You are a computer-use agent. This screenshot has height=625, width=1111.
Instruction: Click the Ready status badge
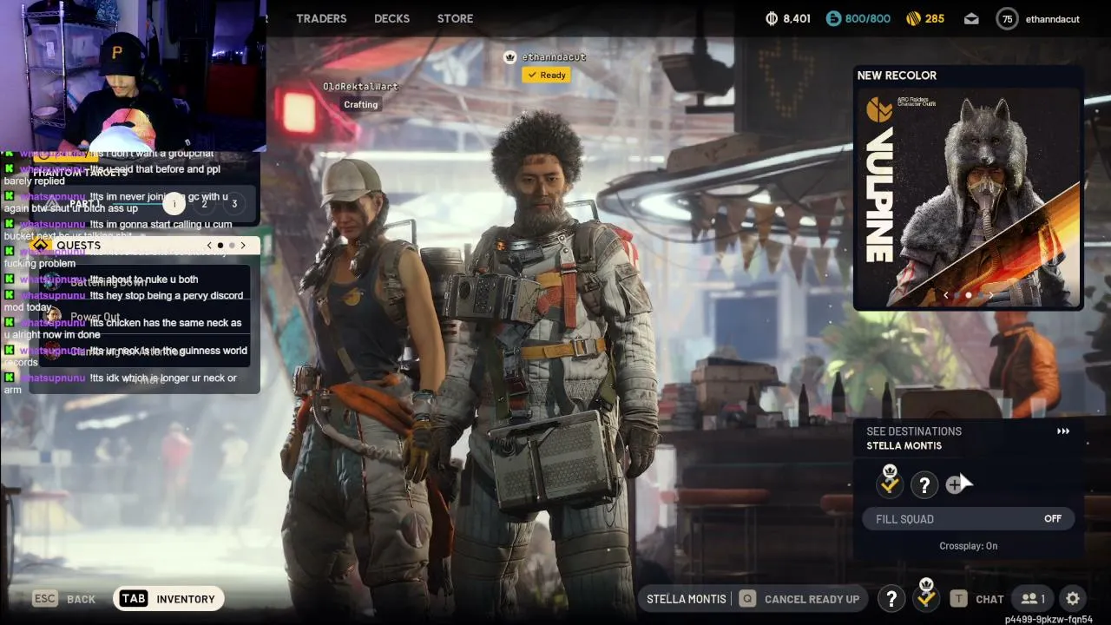(x=546, y=76)
